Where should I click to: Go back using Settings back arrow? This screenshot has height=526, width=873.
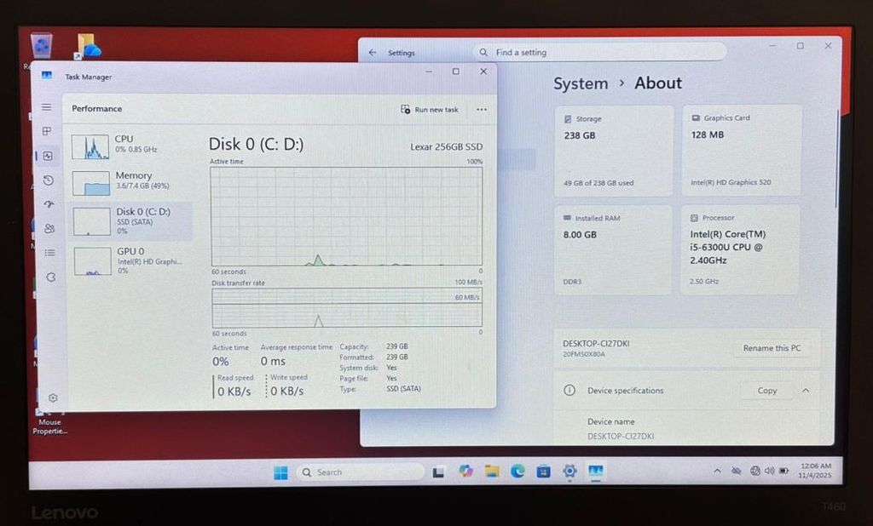click(x=373, y=53)
